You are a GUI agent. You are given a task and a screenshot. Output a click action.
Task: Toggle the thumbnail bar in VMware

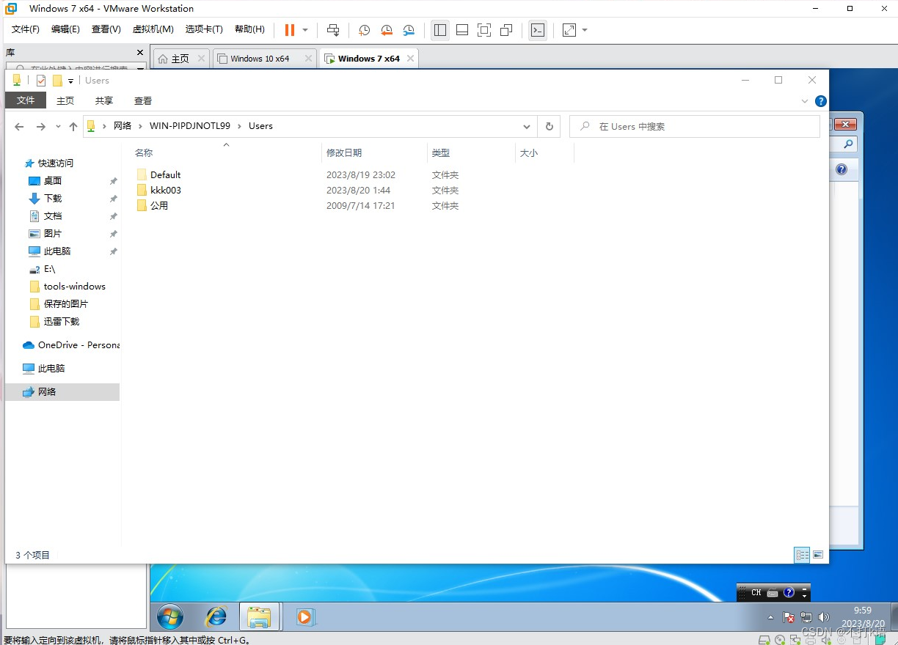(x=462, y=30)
